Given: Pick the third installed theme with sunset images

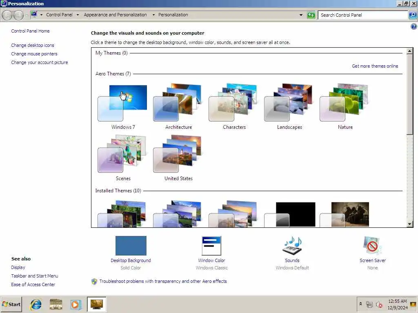Looking at the screenshot, I should (233, 214).
